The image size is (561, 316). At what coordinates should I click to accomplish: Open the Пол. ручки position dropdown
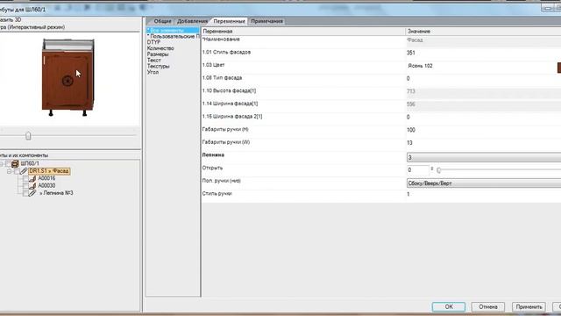tap(484, 183)
